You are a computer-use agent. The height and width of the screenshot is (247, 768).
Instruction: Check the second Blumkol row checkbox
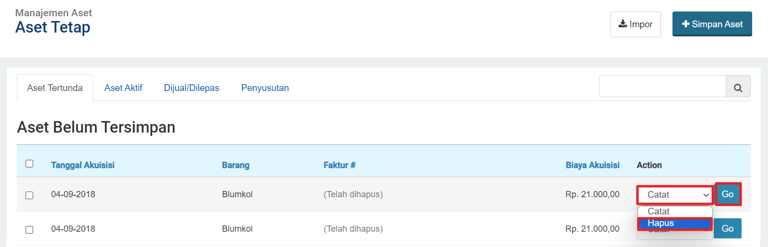coord(29,229)
